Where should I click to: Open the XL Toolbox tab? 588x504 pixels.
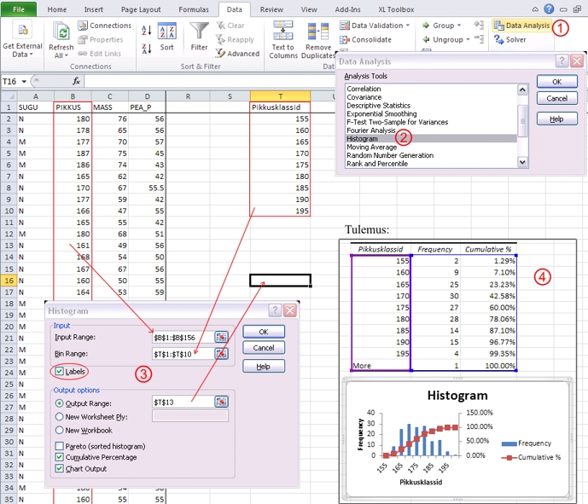tap(396, 9)
